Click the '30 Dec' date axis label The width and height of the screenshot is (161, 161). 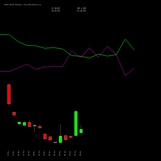click(39, 153)
